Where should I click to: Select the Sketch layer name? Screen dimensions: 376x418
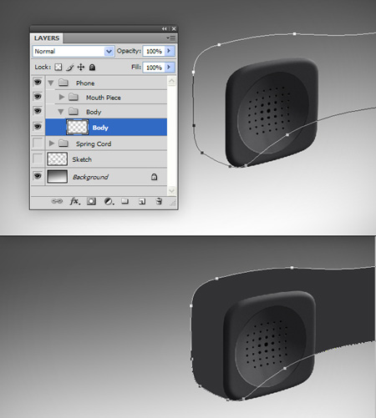point(82,159)
